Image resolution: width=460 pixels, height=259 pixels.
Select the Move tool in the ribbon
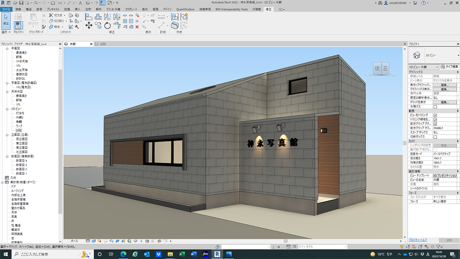pos(89,25)
